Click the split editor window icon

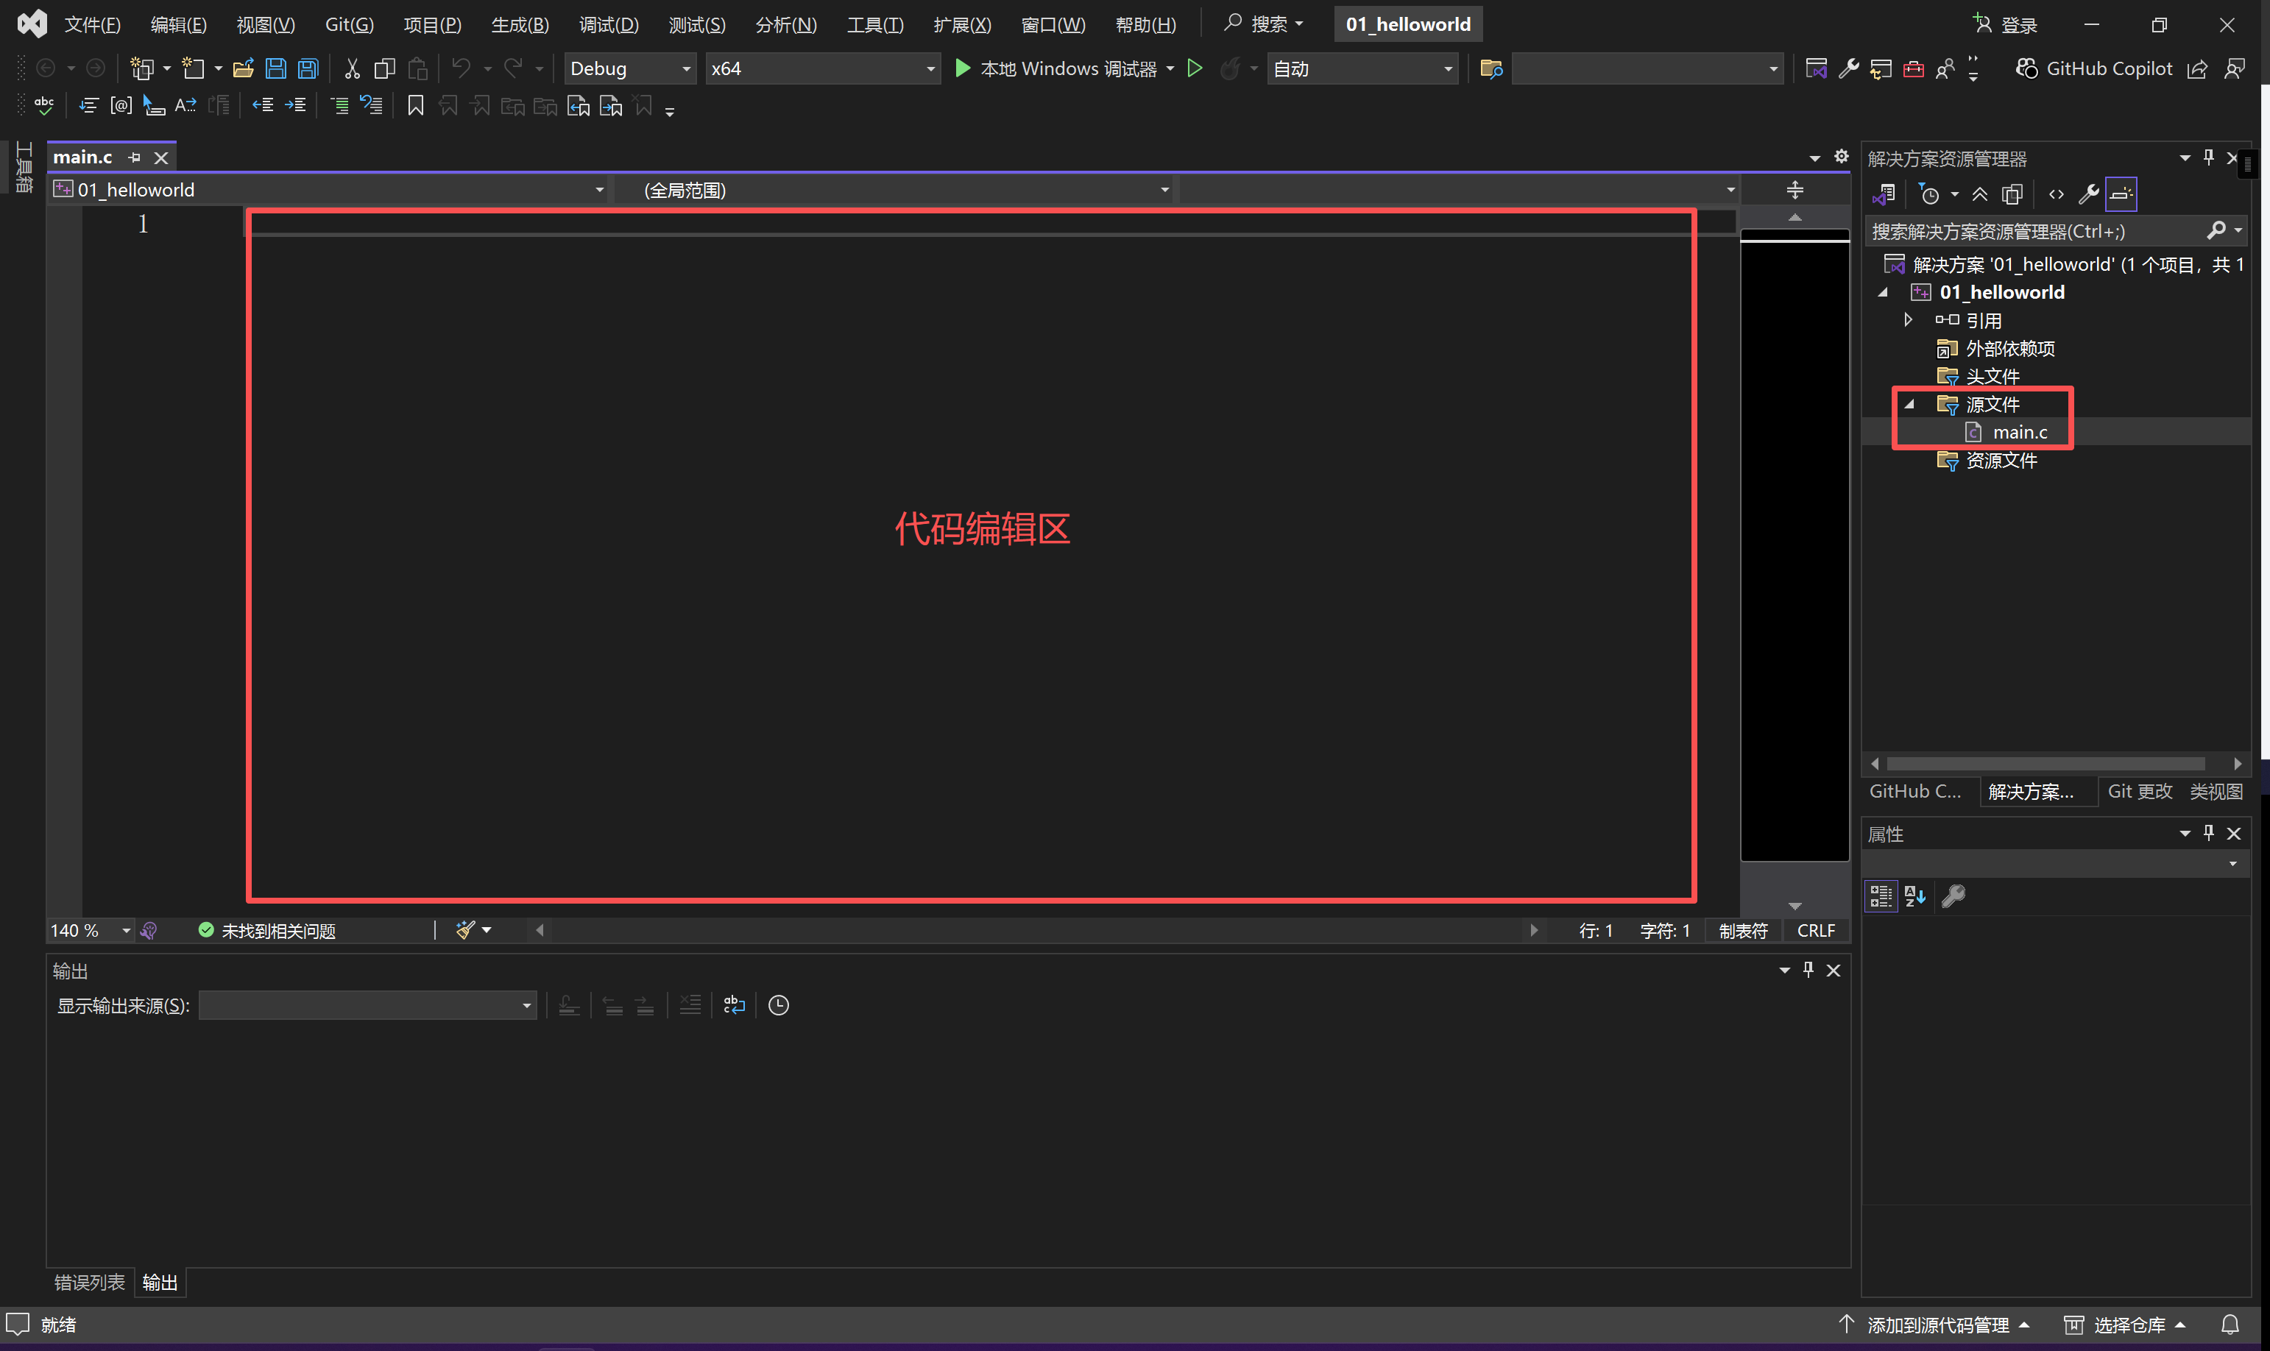tap(1795, 189)
